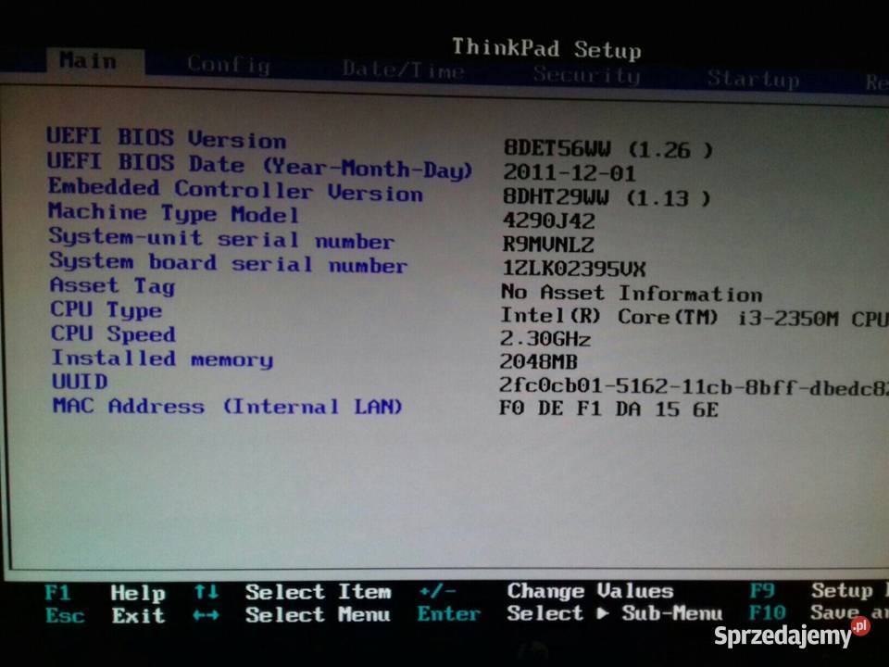Screen dimensions: 889x667
Task: Click Intel Core i3-2350M CPU value
Action: point(695,317)
